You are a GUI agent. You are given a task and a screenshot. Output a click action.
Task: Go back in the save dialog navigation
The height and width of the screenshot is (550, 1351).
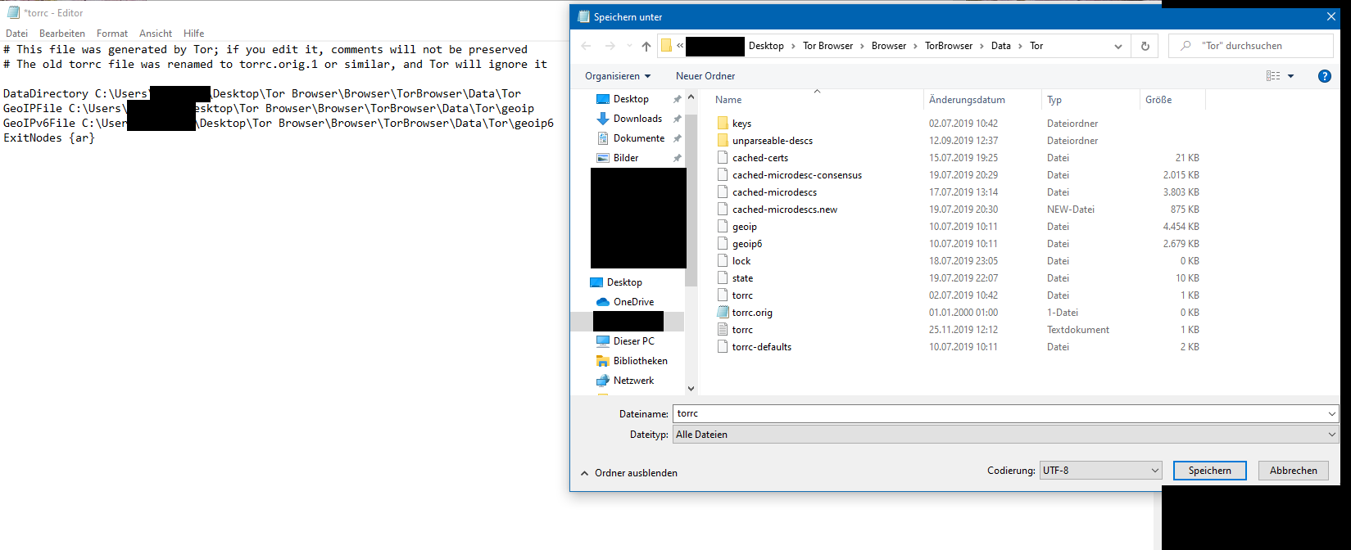tap(586, 46)
